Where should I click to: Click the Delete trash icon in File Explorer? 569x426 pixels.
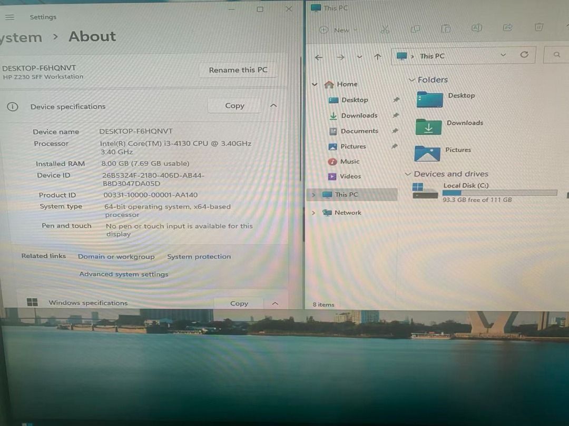tap(539, 27)
